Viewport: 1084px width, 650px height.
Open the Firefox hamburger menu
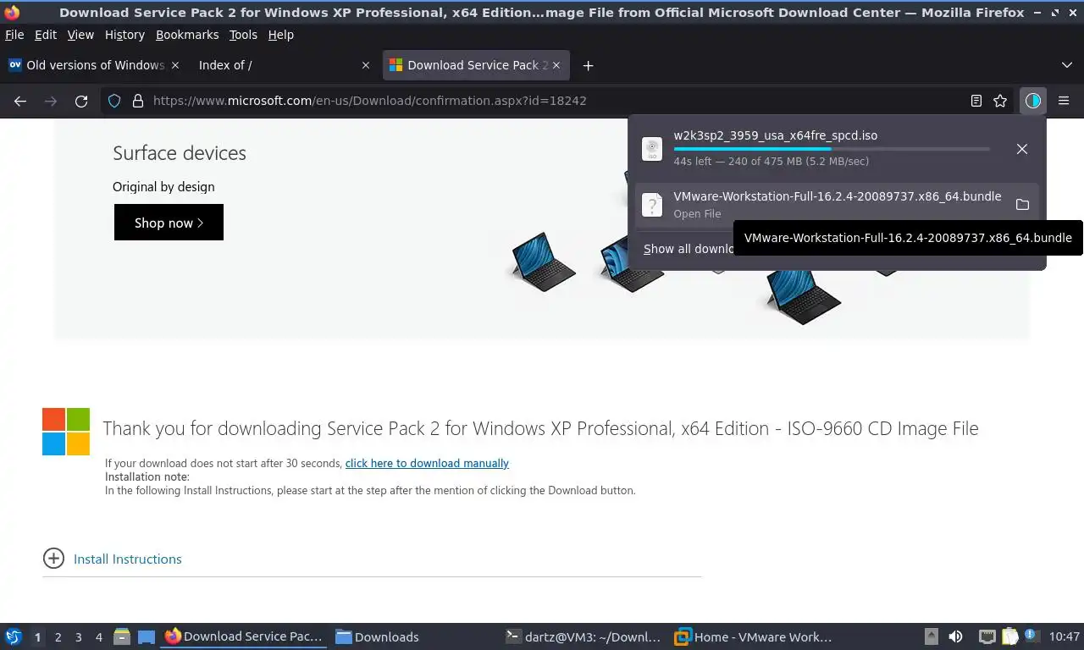1064,101
